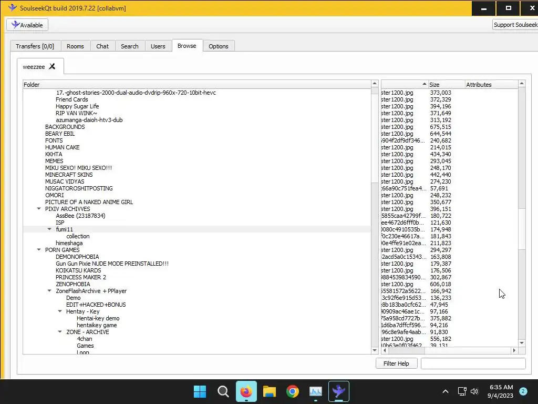Click the Support Soulseek button
The width and height of the screenshot is (538, 404).
tap(515, 25)
